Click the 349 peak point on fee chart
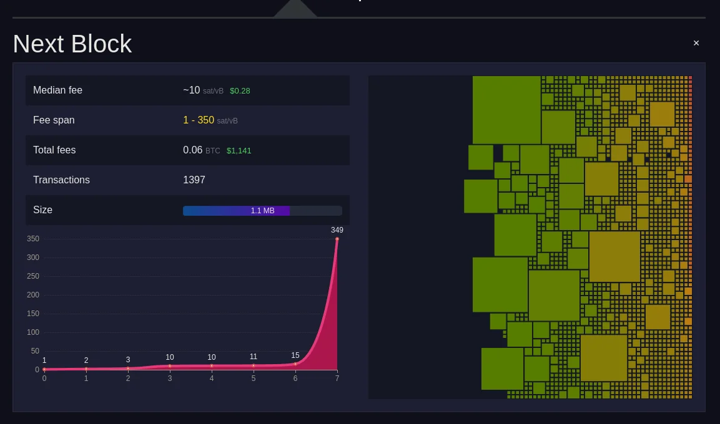 pos(337,239)
